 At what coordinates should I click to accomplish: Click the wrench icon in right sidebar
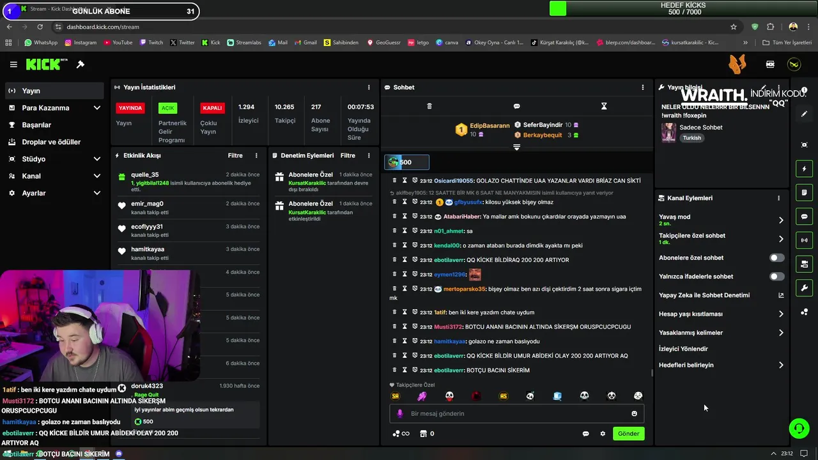(804, 287)
